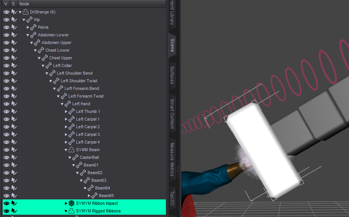Screen dimensions: 349x217
Task: Open the Typi3D pane tab
Action: pos(172,198)
